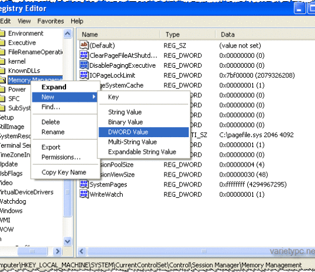
Task: Choose Expandable String Value option
Action: 144,152
